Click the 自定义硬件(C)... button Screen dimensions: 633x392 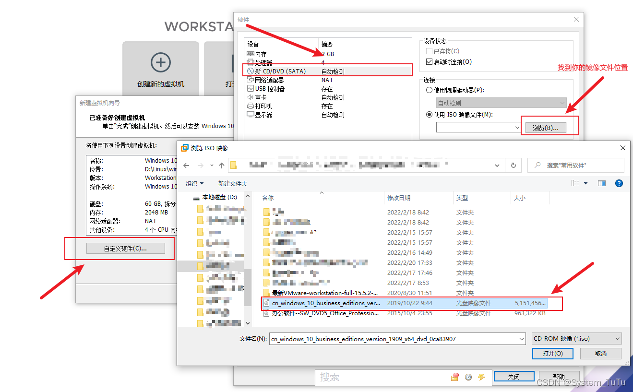(126, 249)
